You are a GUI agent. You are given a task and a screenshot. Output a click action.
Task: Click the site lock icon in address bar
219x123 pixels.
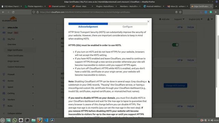tap(38, 12)
